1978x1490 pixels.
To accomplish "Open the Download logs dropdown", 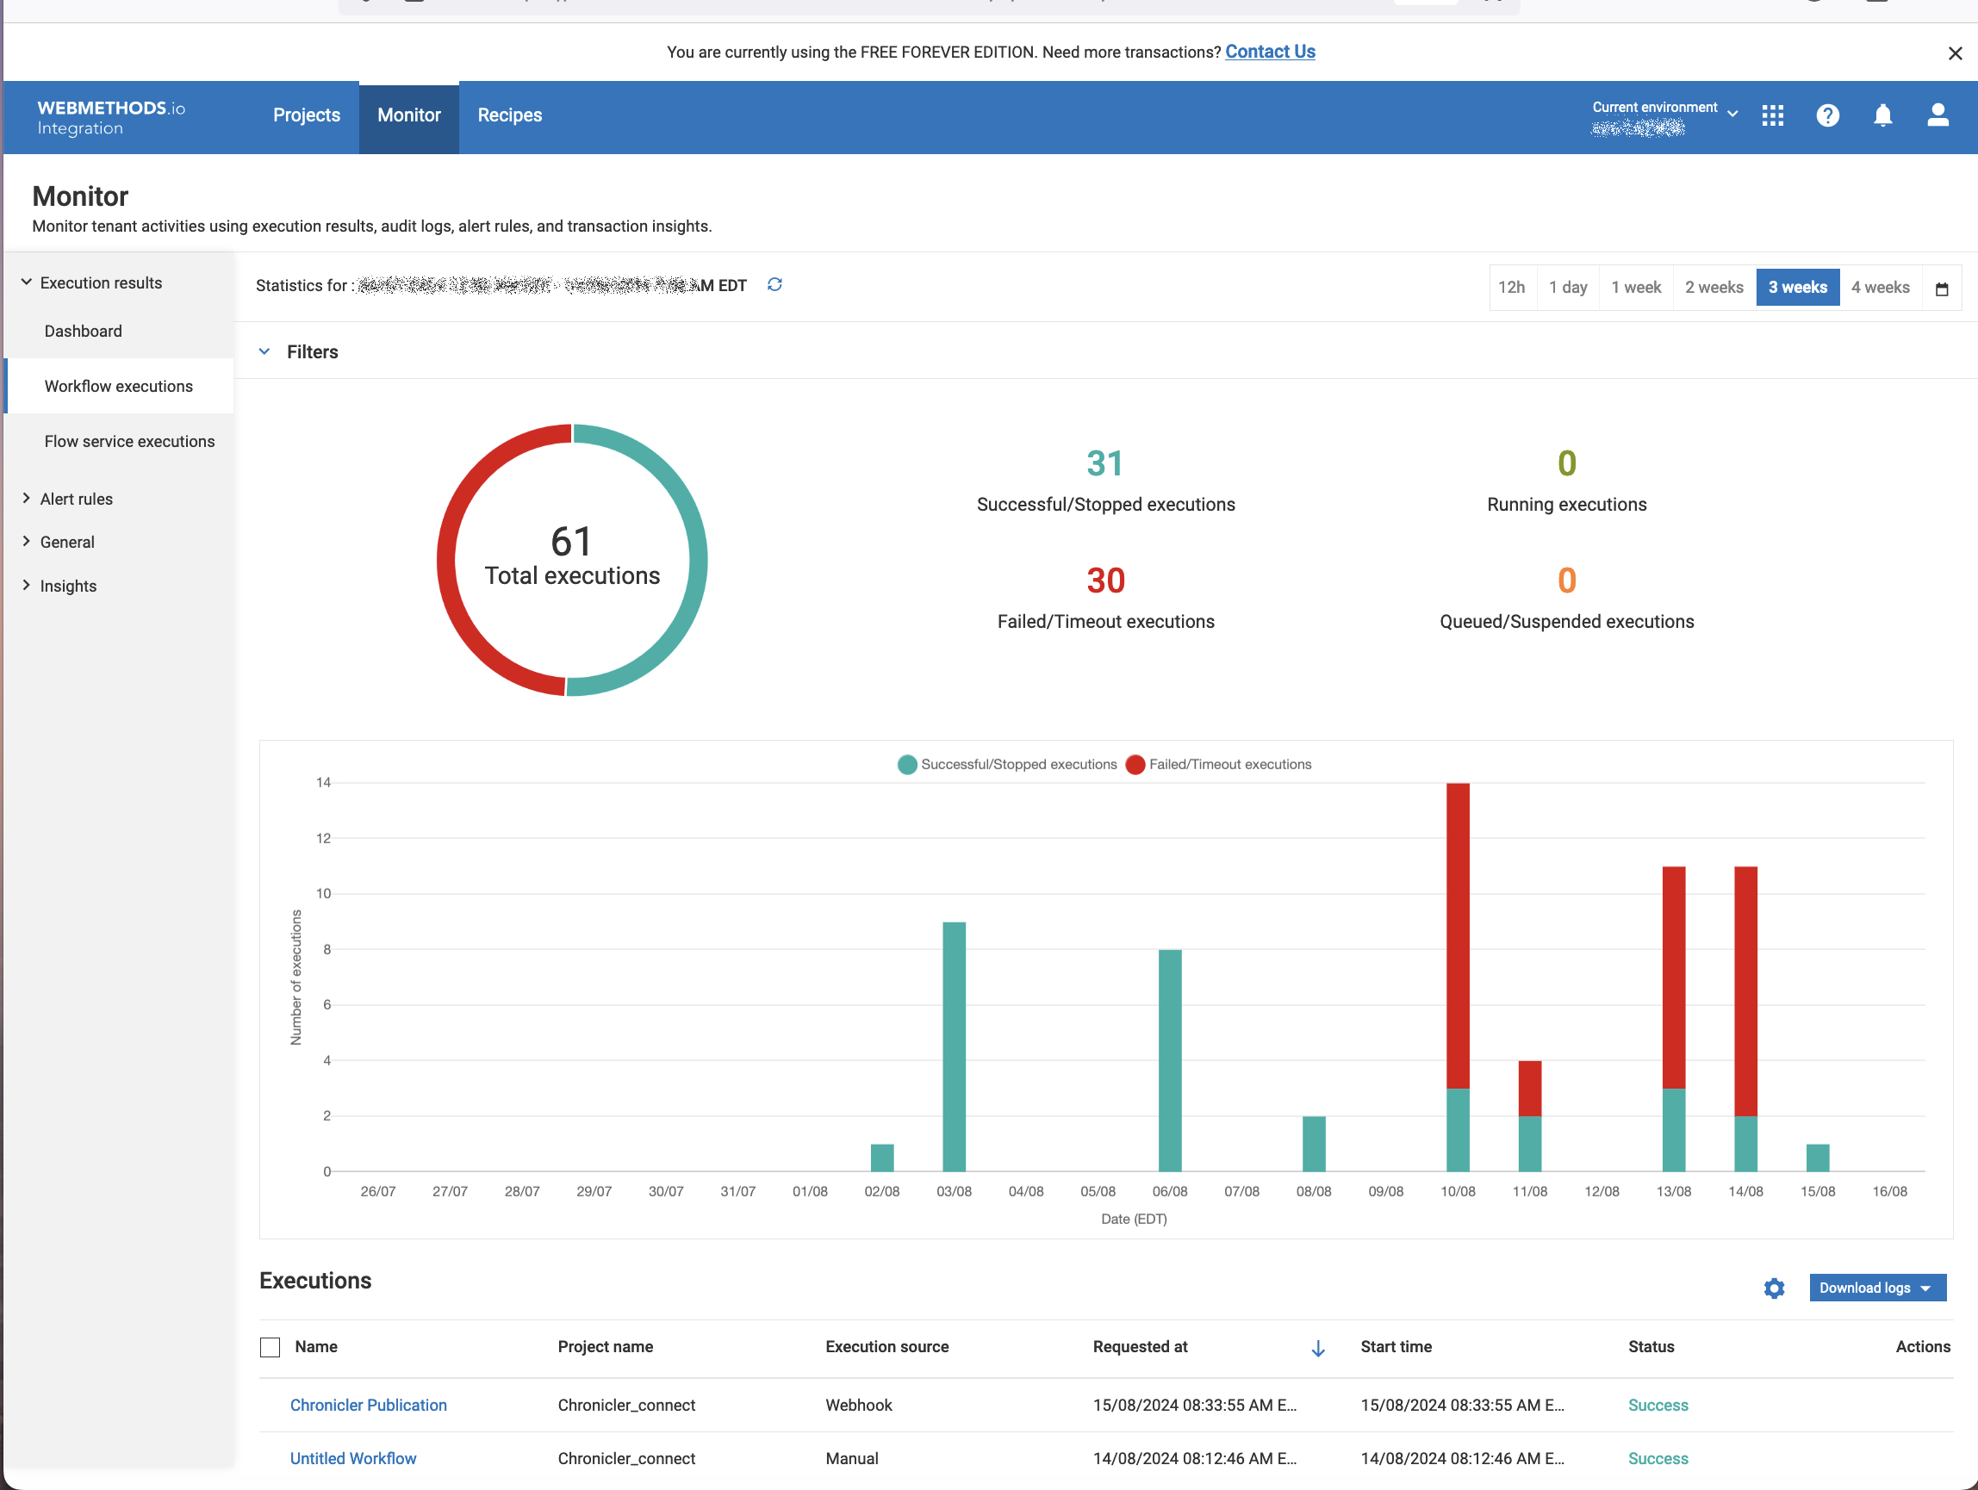I will tap(1877, 1288).
